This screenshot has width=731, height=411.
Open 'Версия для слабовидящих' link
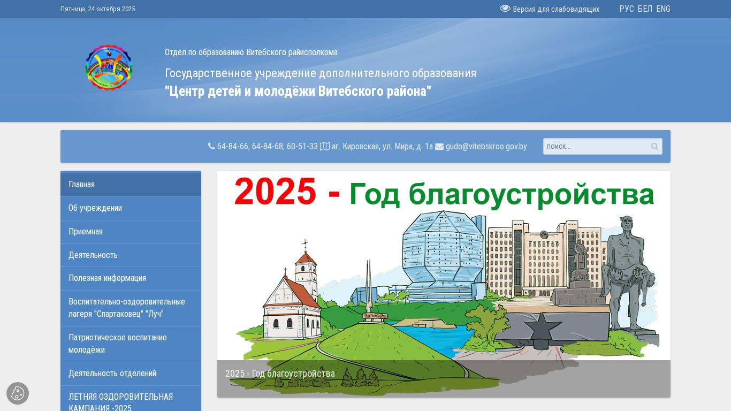[x=556, y=9]
